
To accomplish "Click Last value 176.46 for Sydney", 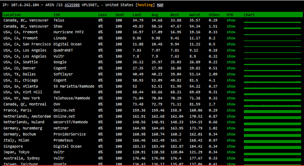I will [139, 158].
